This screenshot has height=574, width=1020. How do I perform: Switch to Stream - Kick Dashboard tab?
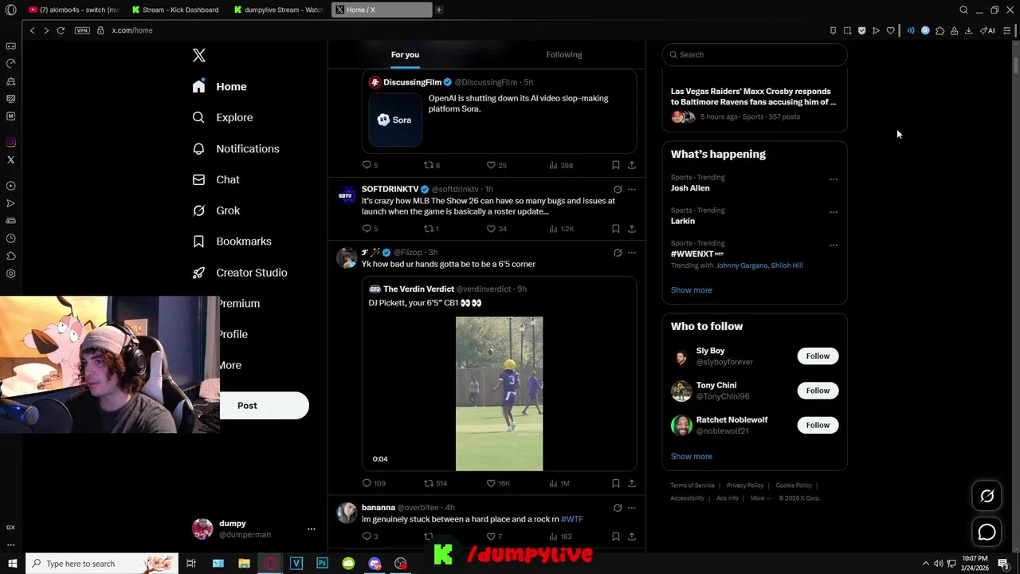pyautogui.click(x=176, y=10)
